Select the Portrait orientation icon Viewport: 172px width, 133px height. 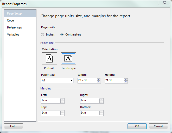tap(49, 59)
